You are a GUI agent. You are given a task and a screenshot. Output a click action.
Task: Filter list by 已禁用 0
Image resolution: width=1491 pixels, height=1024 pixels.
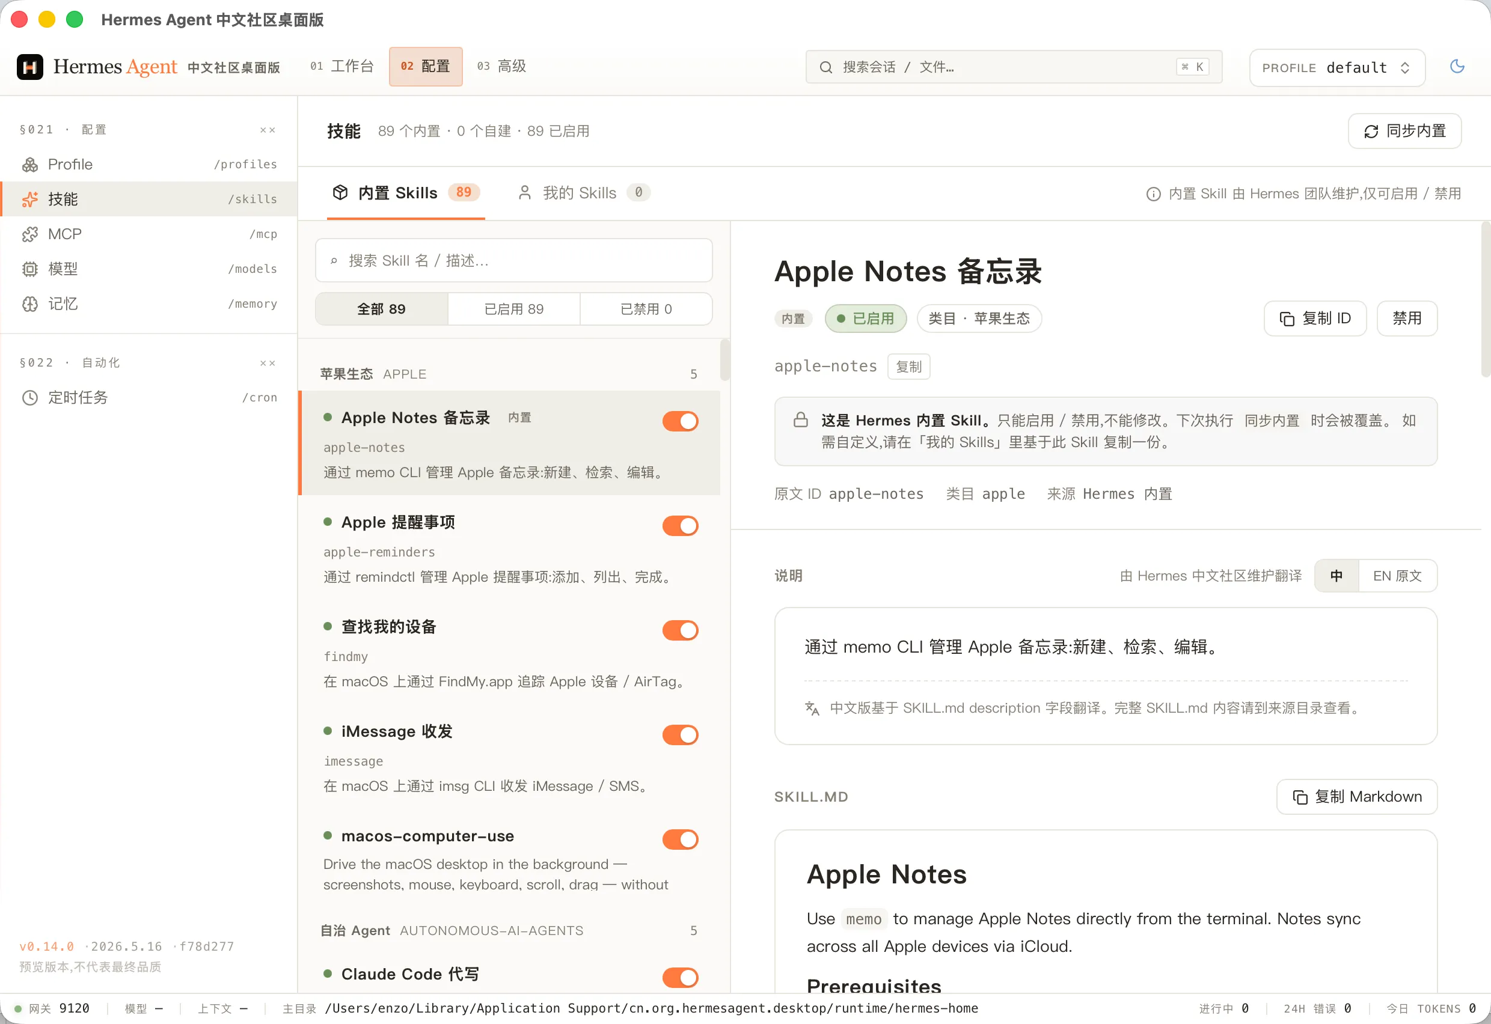[646, 309]
